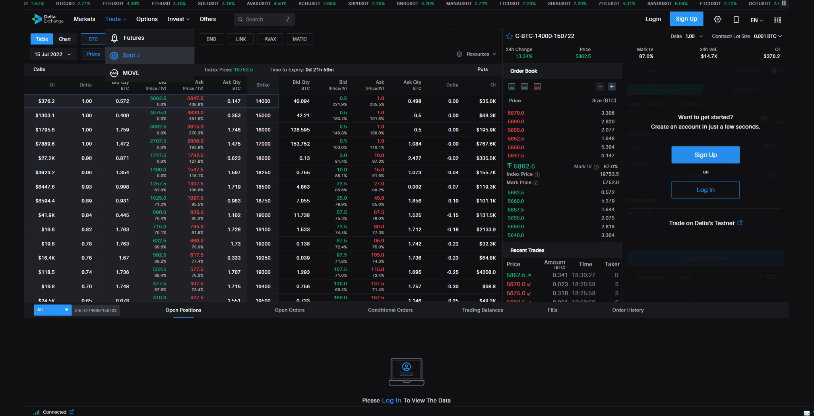Viewport: 814px width, 416px height.
Task: Star the C-BTC-14000-150722 contract favorite icon
Action: tap(509, 36)
